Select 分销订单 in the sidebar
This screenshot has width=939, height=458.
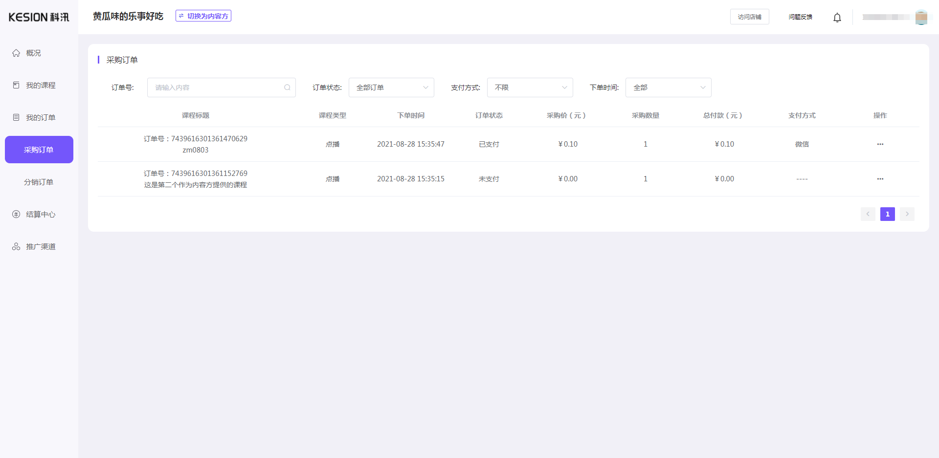coord(39,182)
